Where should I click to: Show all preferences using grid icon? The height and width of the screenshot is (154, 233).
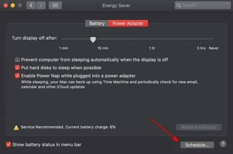click(x=55, y=5)
